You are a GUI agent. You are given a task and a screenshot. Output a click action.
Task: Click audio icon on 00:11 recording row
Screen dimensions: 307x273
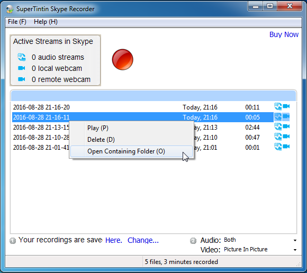point(278,106)
